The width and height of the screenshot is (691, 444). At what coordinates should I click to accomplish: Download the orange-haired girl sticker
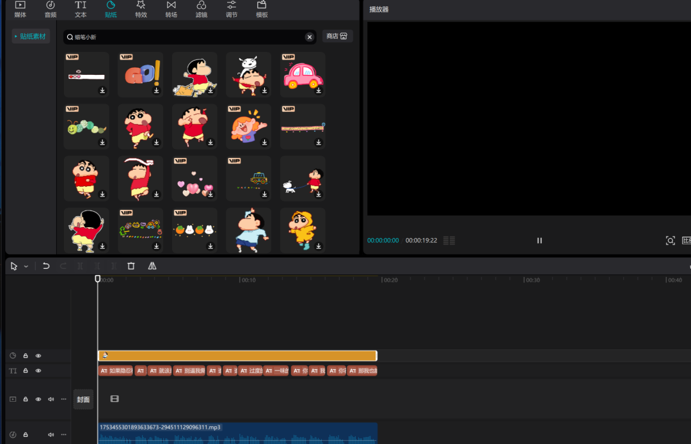pyautogui.click(x=264, y=142)
